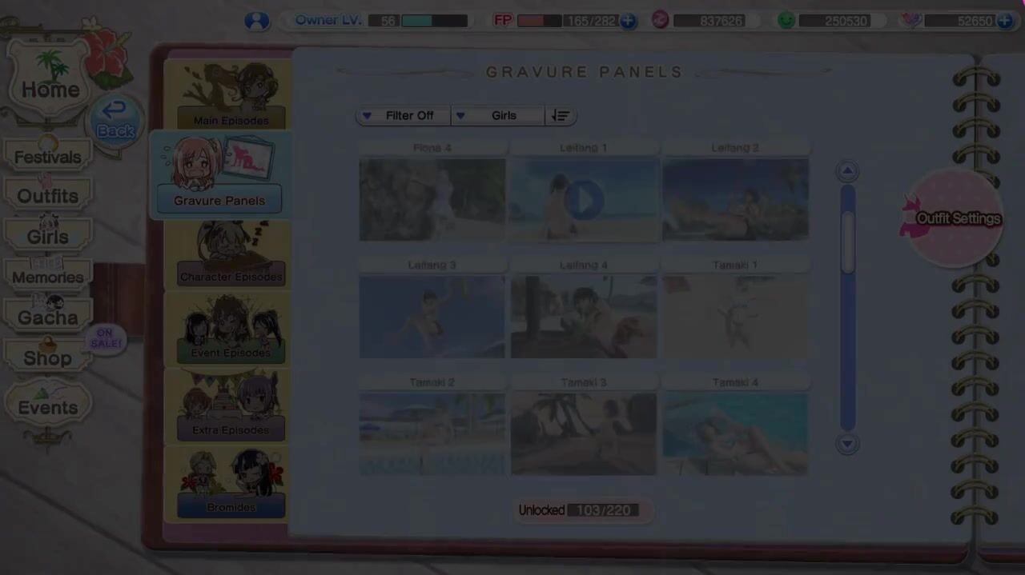The height and width of the screenshot is (575, 1025).
Task: Open the owner profile icon
Action: pyautogui.click(x=256, y=21)
